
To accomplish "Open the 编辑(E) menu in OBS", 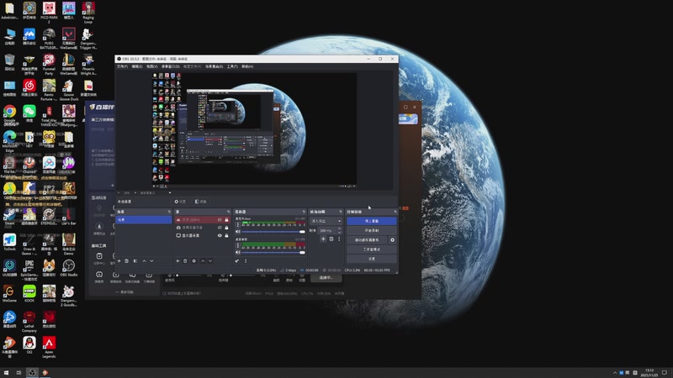I will click(x=137, y=66).
